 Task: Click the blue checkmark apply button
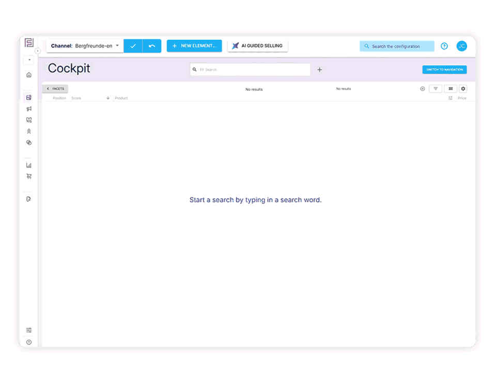133,46
